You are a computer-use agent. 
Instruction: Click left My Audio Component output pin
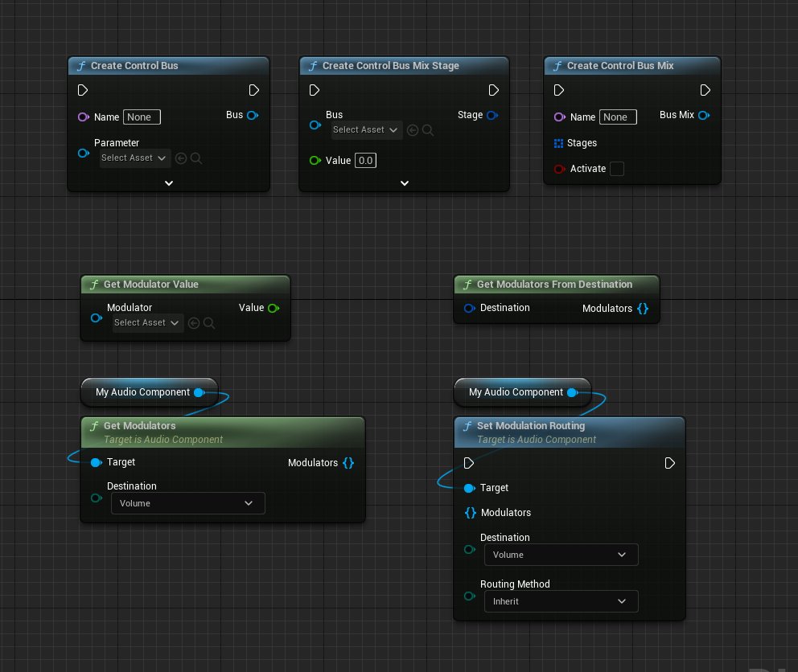pos(199,392)
